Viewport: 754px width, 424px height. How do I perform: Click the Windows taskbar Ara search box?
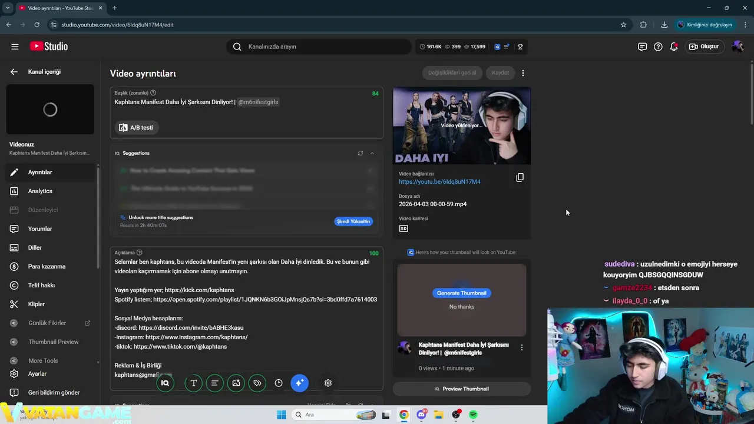click(335, 415)
